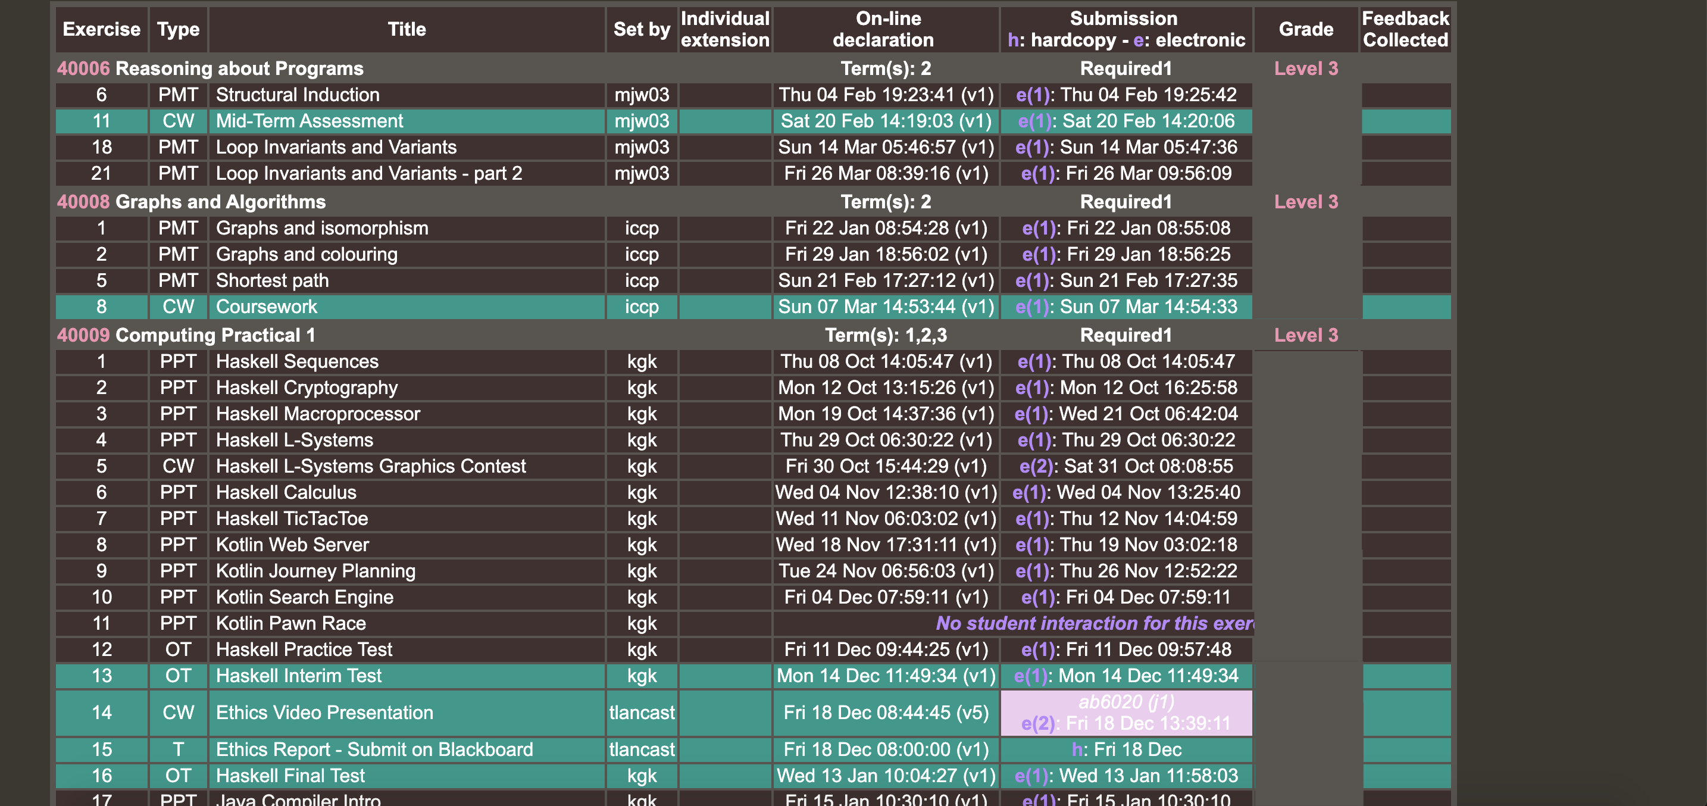Click the Feedback Collected column header
Image resolution: width=1707 pixels, height=806 pixels.
tap(1405, 29)
